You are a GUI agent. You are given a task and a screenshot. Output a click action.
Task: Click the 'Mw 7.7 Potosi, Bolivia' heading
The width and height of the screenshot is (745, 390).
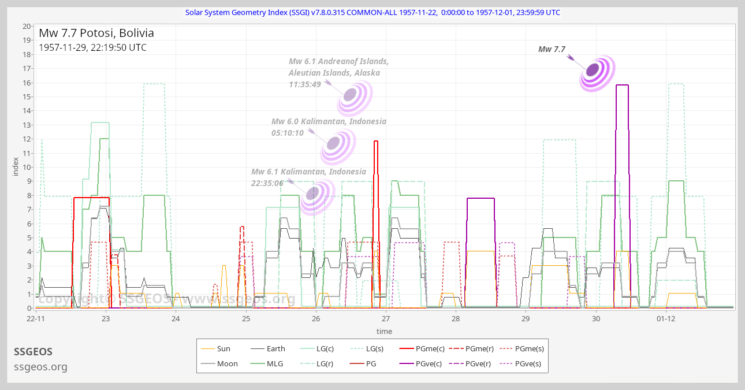[x=96, y=33]
